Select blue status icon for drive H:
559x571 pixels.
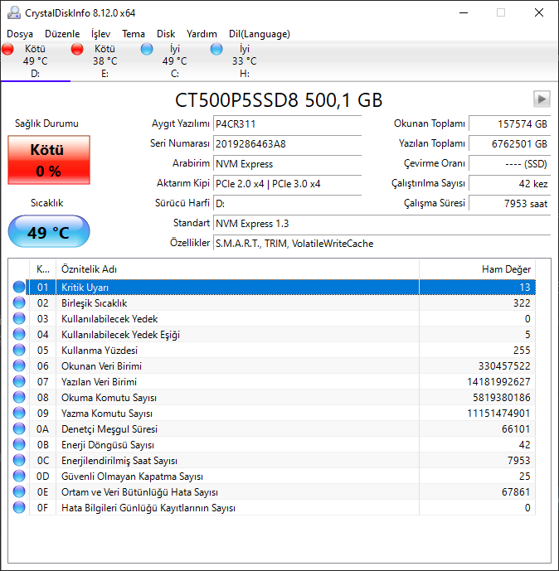216,49
